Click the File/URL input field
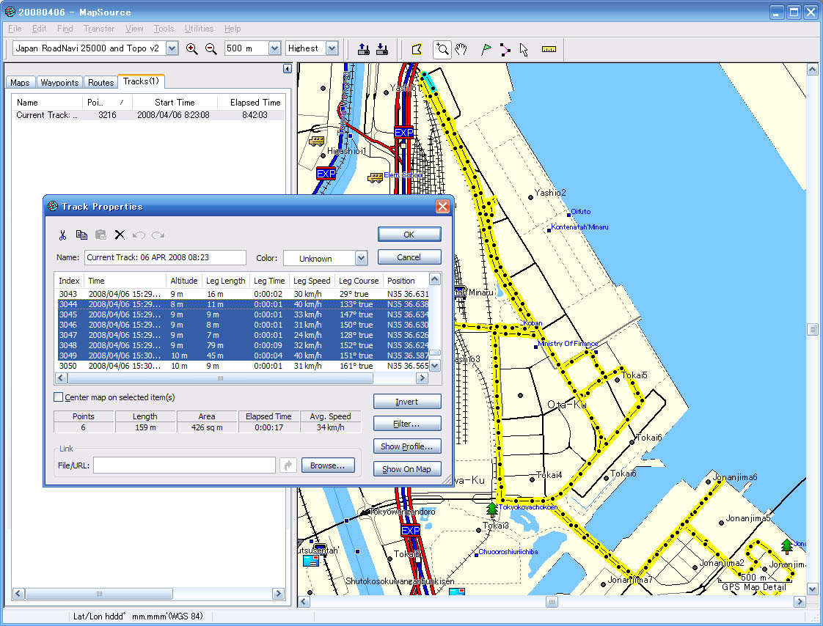This screenshot has height=626, width=823. [x=184, y=465]
